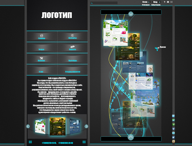Click next arrow in thumbnail carousel

pos(86,126)
